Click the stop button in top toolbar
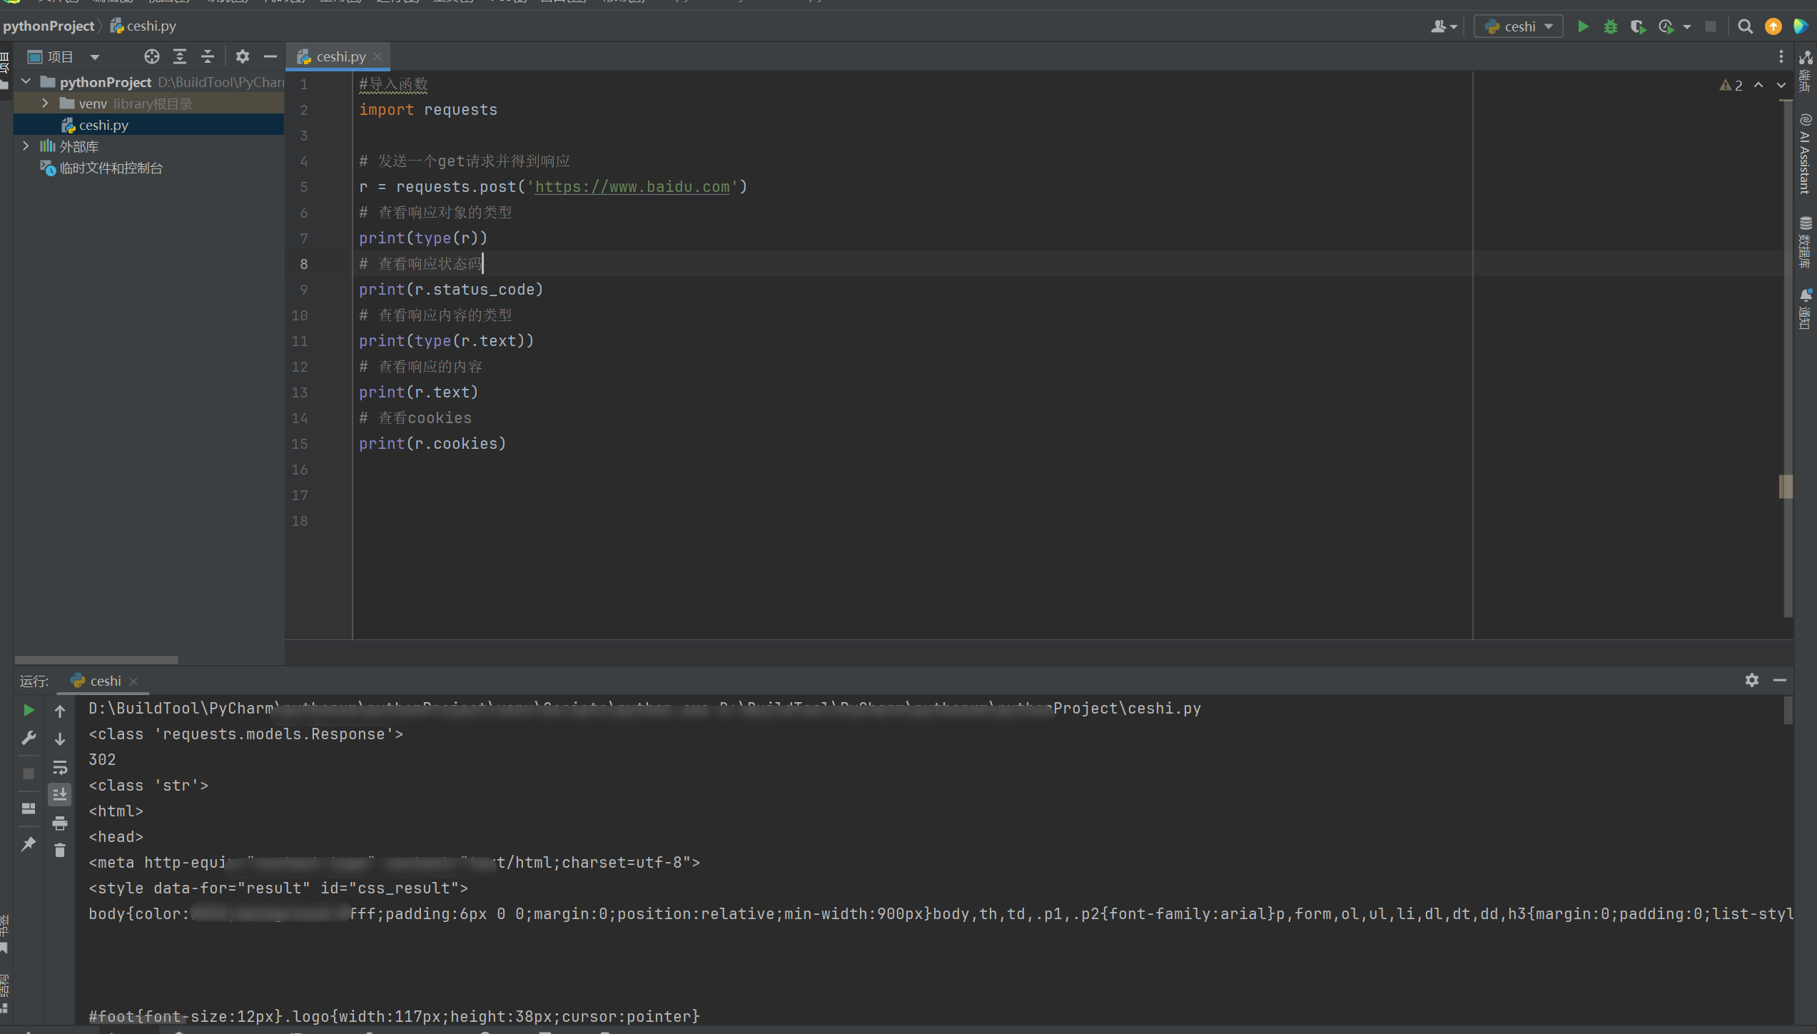The height and width of the screenshot is (1034, 1817). [1711, 26]
